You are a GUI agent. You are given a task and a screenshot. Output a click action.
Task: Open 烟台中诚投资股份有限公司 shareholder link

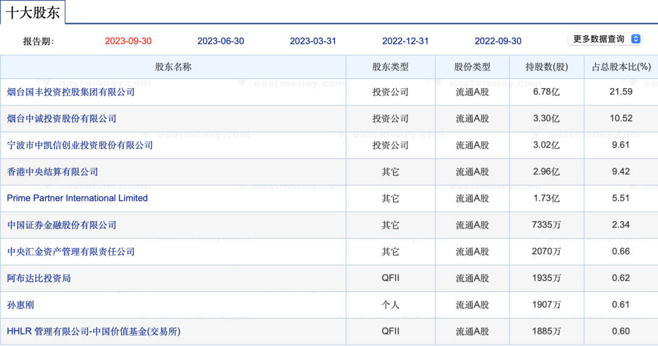(62, 119)
